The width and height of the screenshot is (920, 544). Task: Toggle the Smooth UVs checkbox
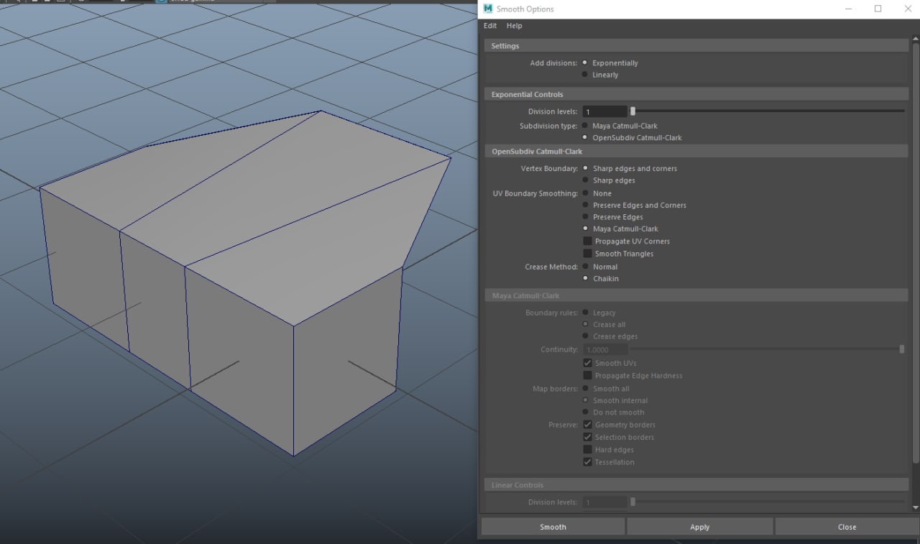click(587, 364)
